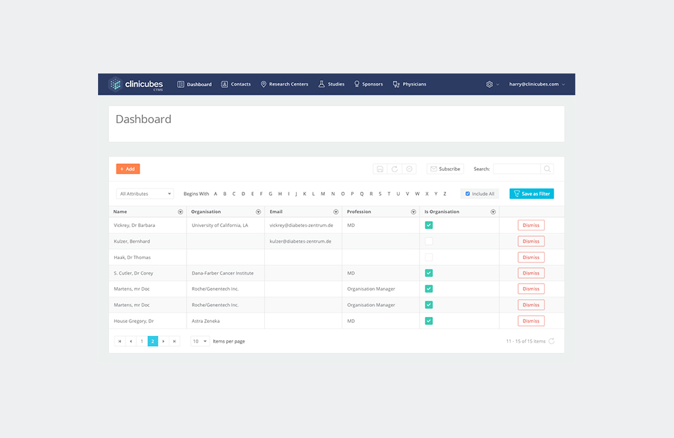This screenshot has height=438, width=674.
Task: Open the Studies nav item
Action: [x=332, y=84]
